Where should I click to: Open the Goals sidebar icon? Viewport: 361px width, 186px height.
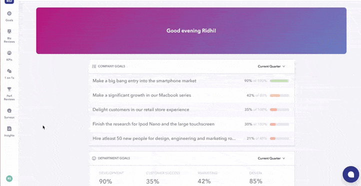(9, 13)
